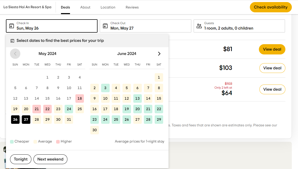
Task: Select June 30 on the calendar
Action: [94, 130]
